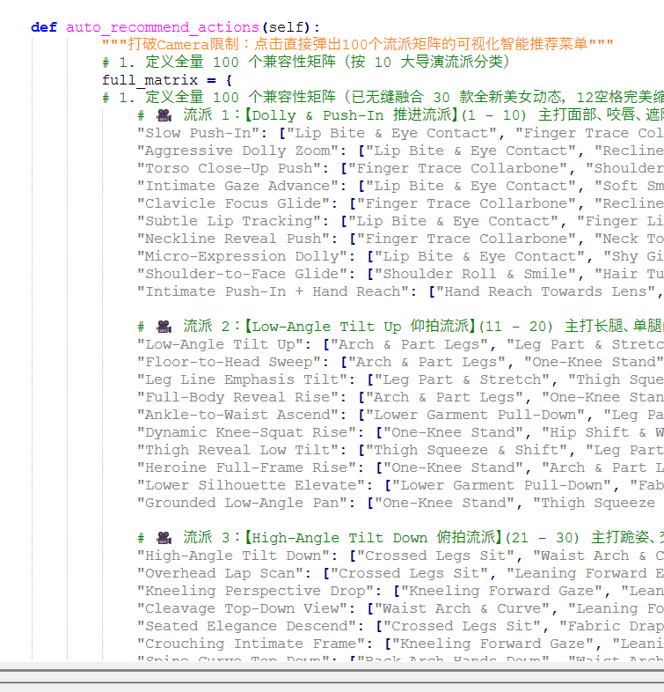
Task: Click the 'self' parameter in the definition
Action: [x=286, y=27]
